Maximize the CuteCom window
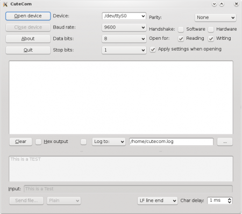The width and height of the screenshot is (242, 214). pos(222,4)
